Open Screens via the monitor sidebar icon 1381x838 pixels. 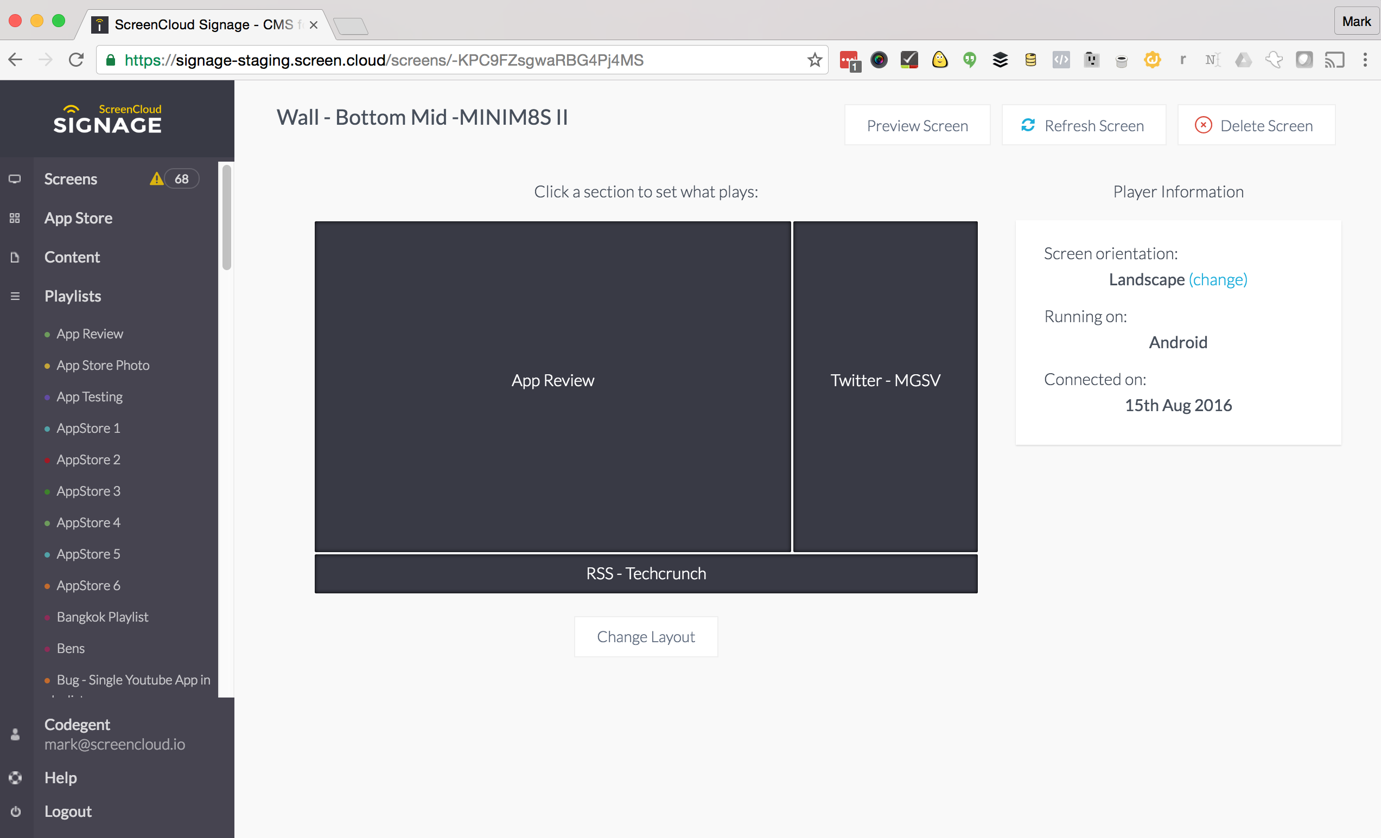pyautogui.click(x=15, y=178)
